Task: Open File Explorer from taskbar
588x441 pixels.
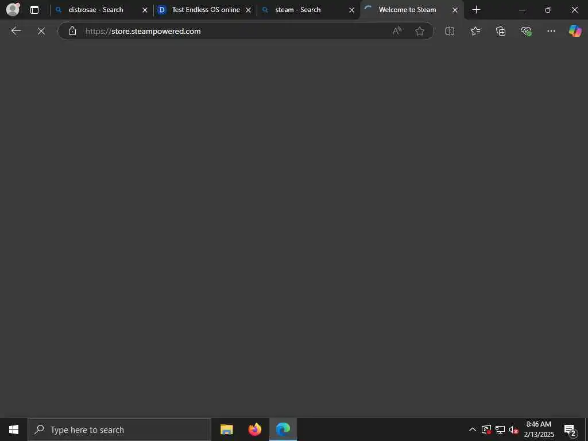Action: (x=226, y=430)
